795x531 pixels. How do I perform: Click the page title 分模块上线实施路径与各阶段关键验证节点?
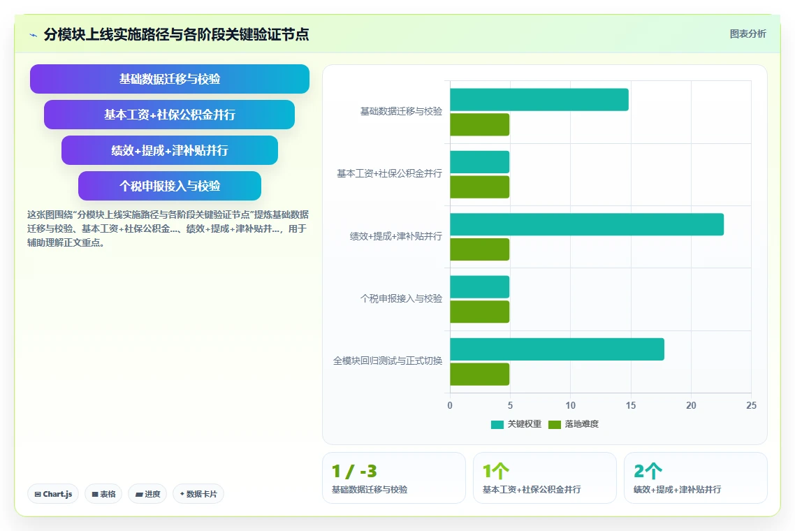tap(177, 34)
